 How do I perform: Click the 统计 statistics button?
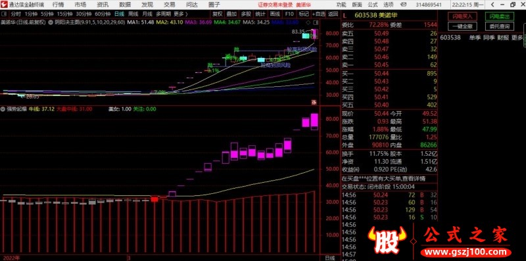tap(260, 14)
